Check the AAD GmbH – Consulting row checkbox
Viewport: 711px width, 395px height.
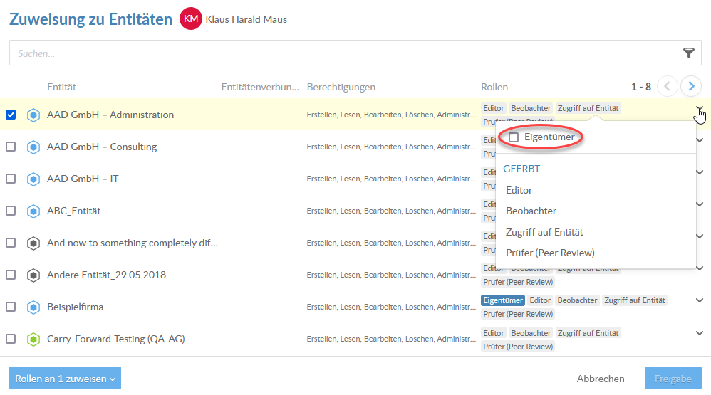tap(11, 147)
